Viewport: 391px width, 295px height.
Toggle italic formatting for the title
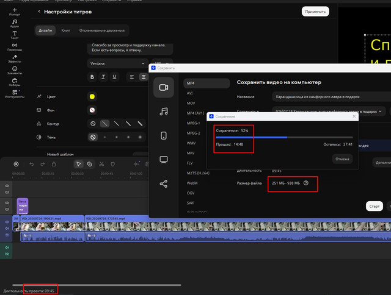(x=103, y=77)
